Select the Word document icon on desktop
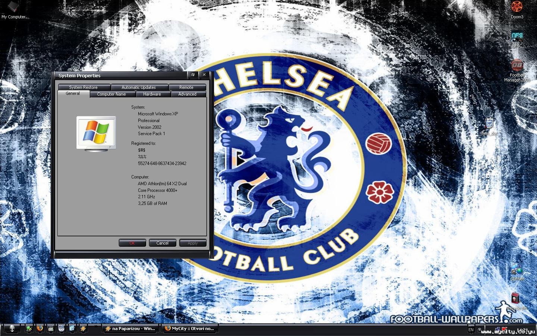Viewport: 537px width, 336px height. click(489, 126)
